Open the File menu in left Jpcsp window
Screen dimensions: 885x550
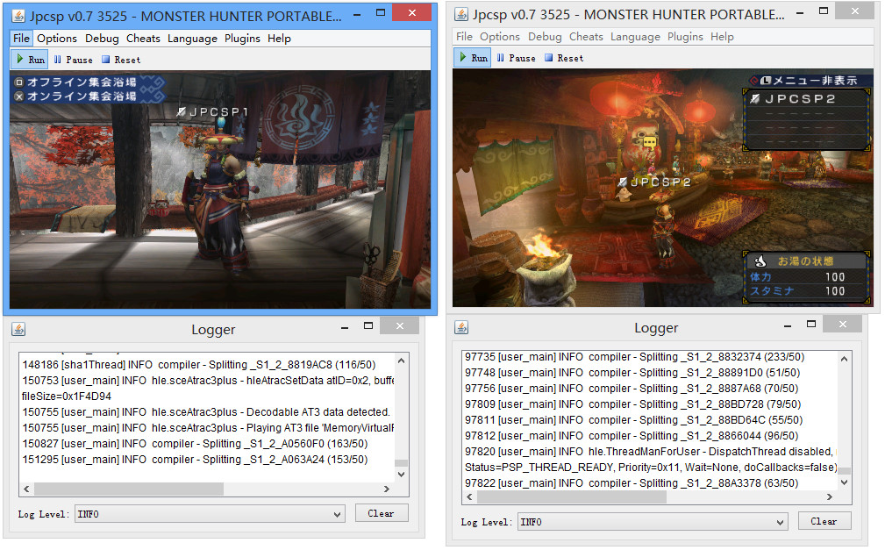pos(21,39)
